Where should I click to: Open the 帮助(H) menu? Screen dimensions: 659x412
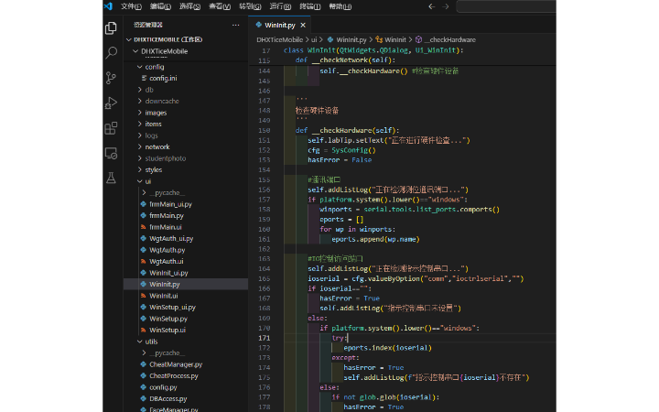click(x=340, y=6)
